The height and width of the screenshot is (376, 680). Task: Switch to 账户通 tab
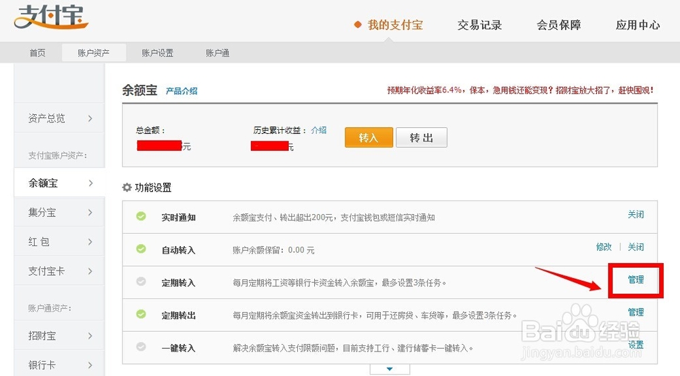(x=218, y=53)
